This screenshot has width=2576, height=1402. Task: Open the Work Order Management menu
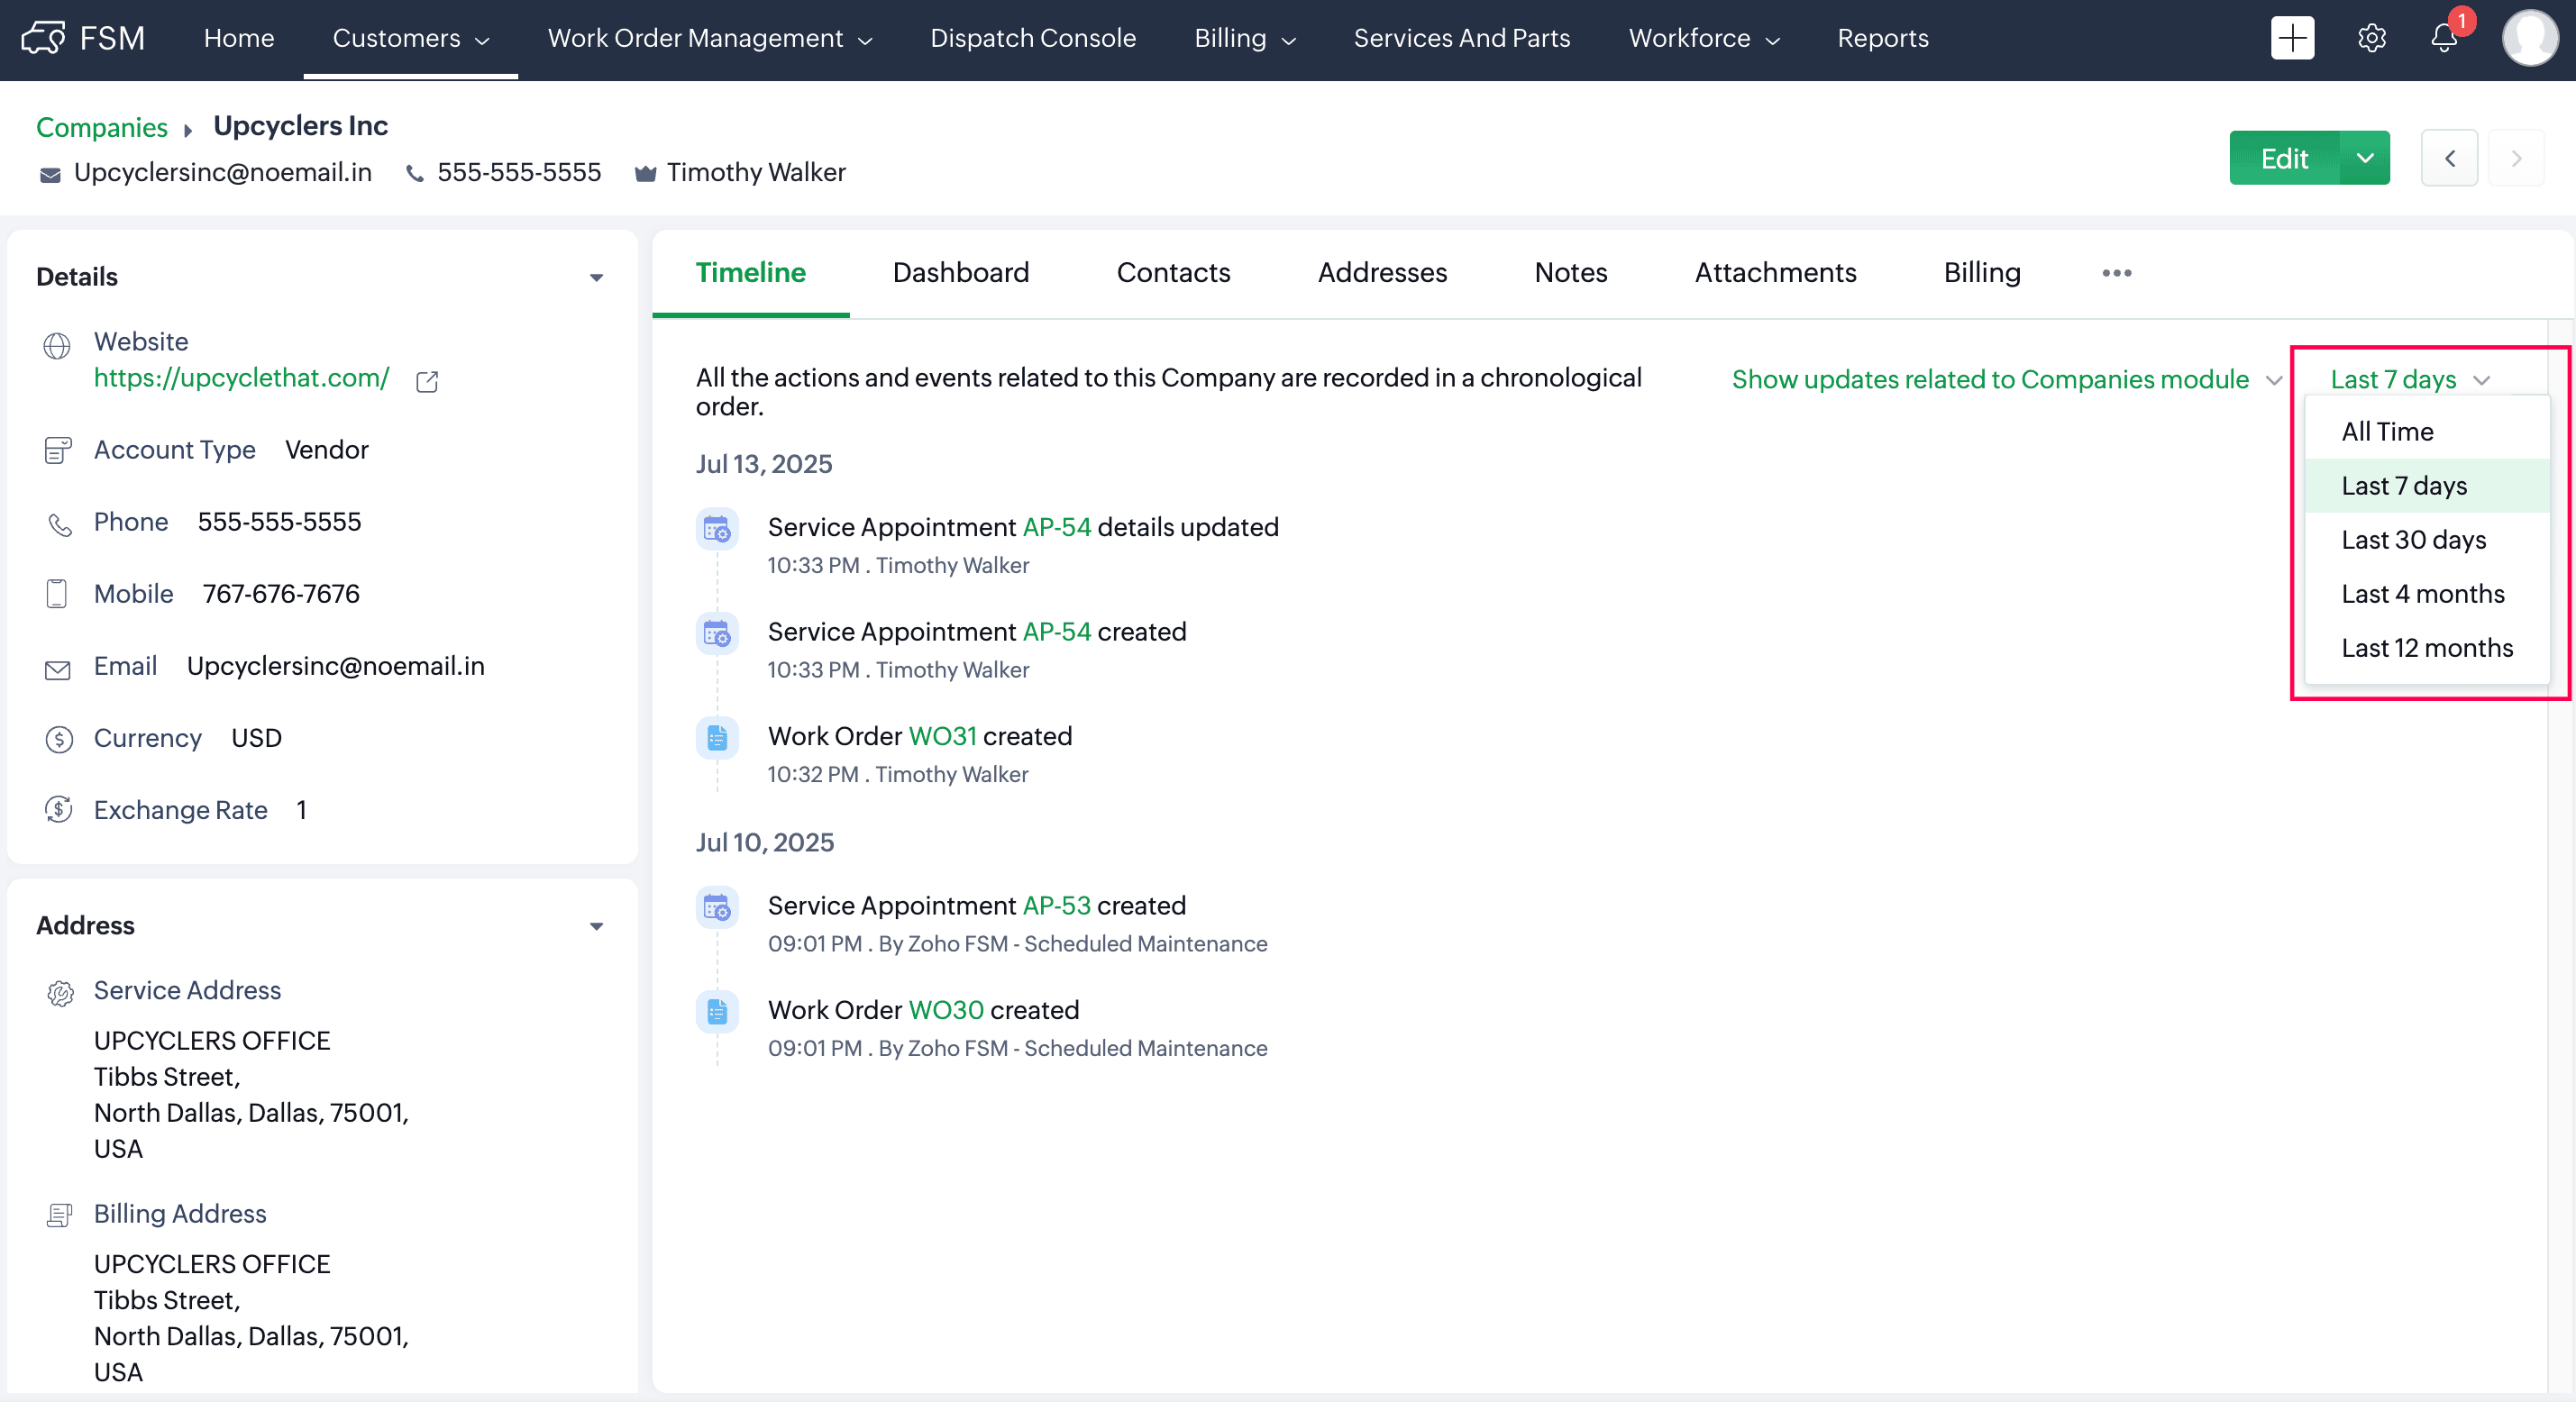(x=709, y=39)
